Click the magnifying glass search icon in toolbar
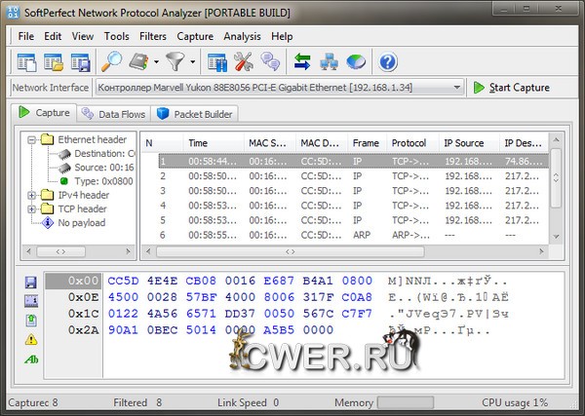This screenshot has height=416, width=585. pyautogui.click(x=112, y=62)
